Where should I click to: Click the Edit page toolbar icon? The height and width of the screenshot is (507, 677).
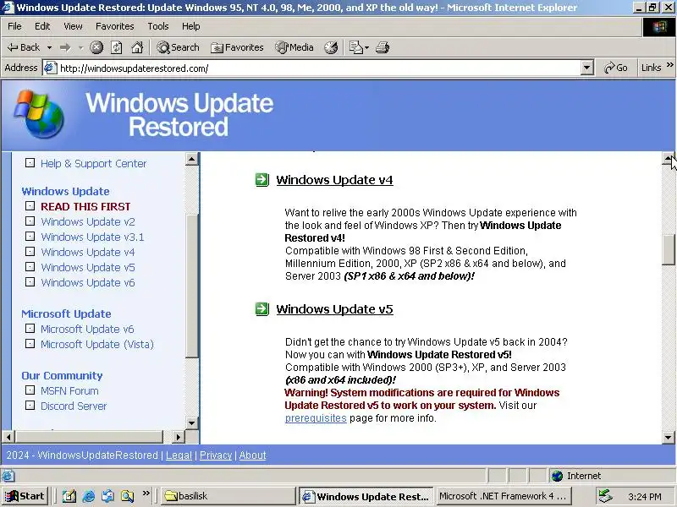pyautogui.click(x=355, y=47)
